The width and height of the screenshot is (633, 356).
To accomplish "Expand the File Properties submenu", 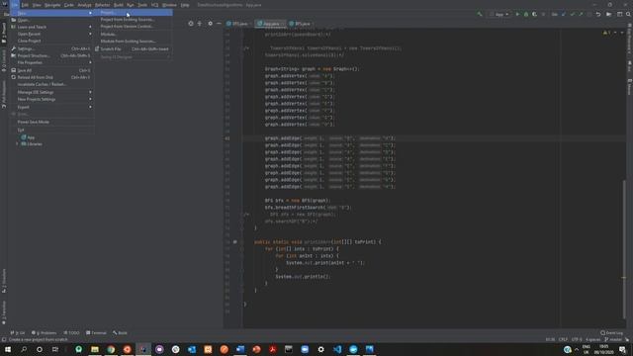I will point(52,62).
